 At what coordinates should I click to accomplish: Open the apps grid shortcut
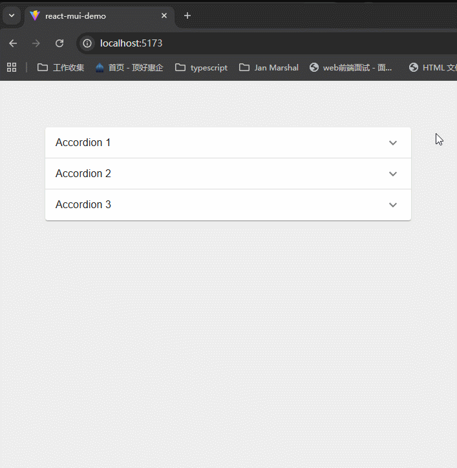pos(12,67)
